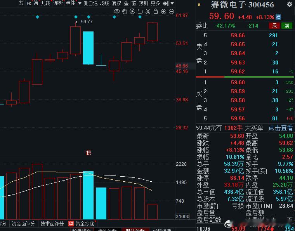Toggle the chart lock icon
This screenshot has height=231, width=295.
tap(156, 12)
